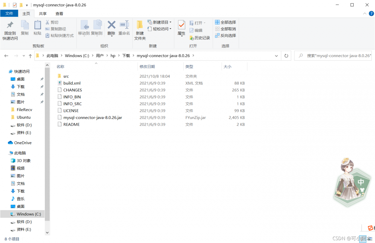
Task: Open the Open (打开) ribbon dropdown
Action: point(197,23)
